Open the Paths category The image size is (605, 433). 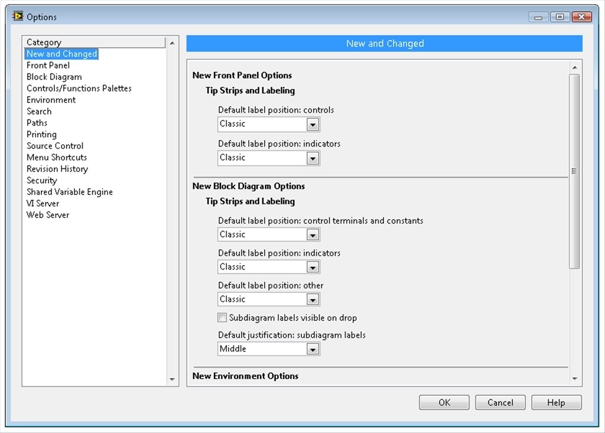[x=37, y=123]
